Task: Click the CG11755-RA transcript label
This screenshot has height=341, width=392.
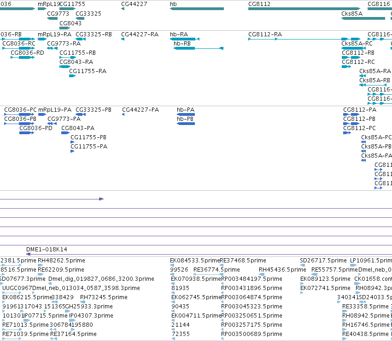Action: 88,71
